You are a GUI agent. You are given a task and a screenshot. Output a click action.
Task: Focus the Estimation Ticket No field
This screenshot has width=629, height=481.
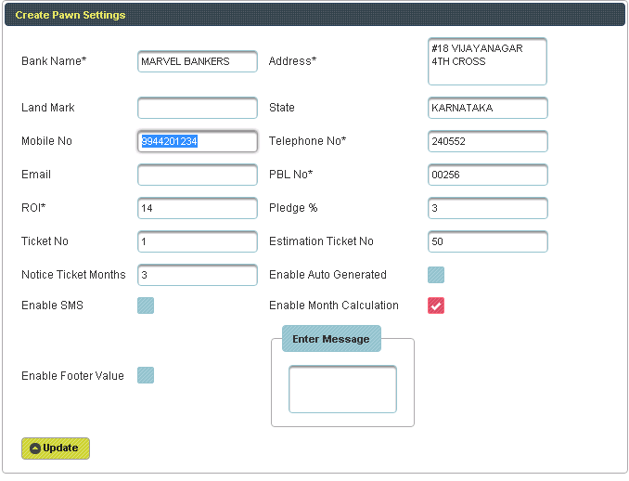click(x=487, y=241)
